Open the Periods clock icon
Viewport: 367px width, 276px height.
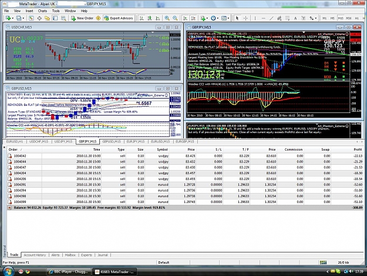tap(213, 18)
